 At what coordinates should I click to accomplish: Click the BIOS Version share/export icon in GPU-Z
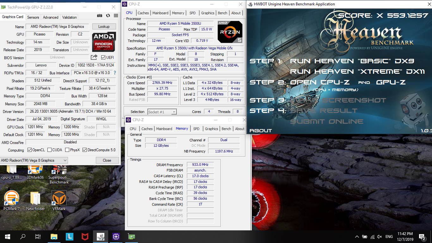[94, 57]
